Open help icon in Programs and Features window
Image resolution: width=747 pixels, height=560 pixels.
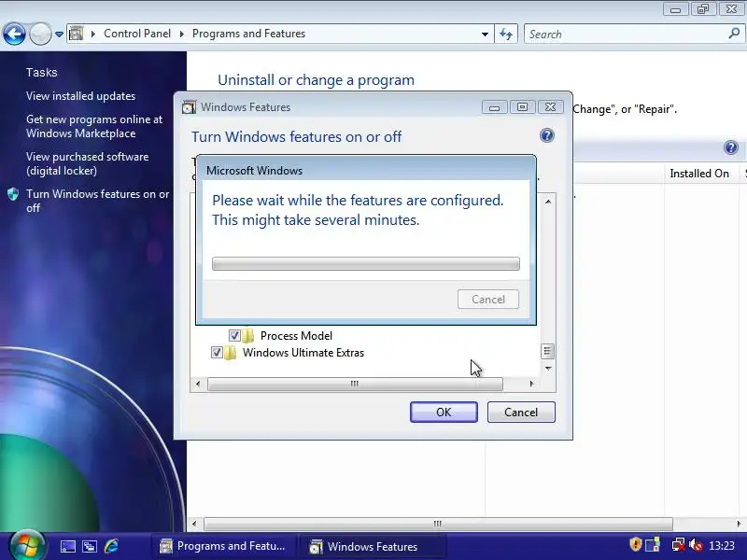(x=731, y=147)
